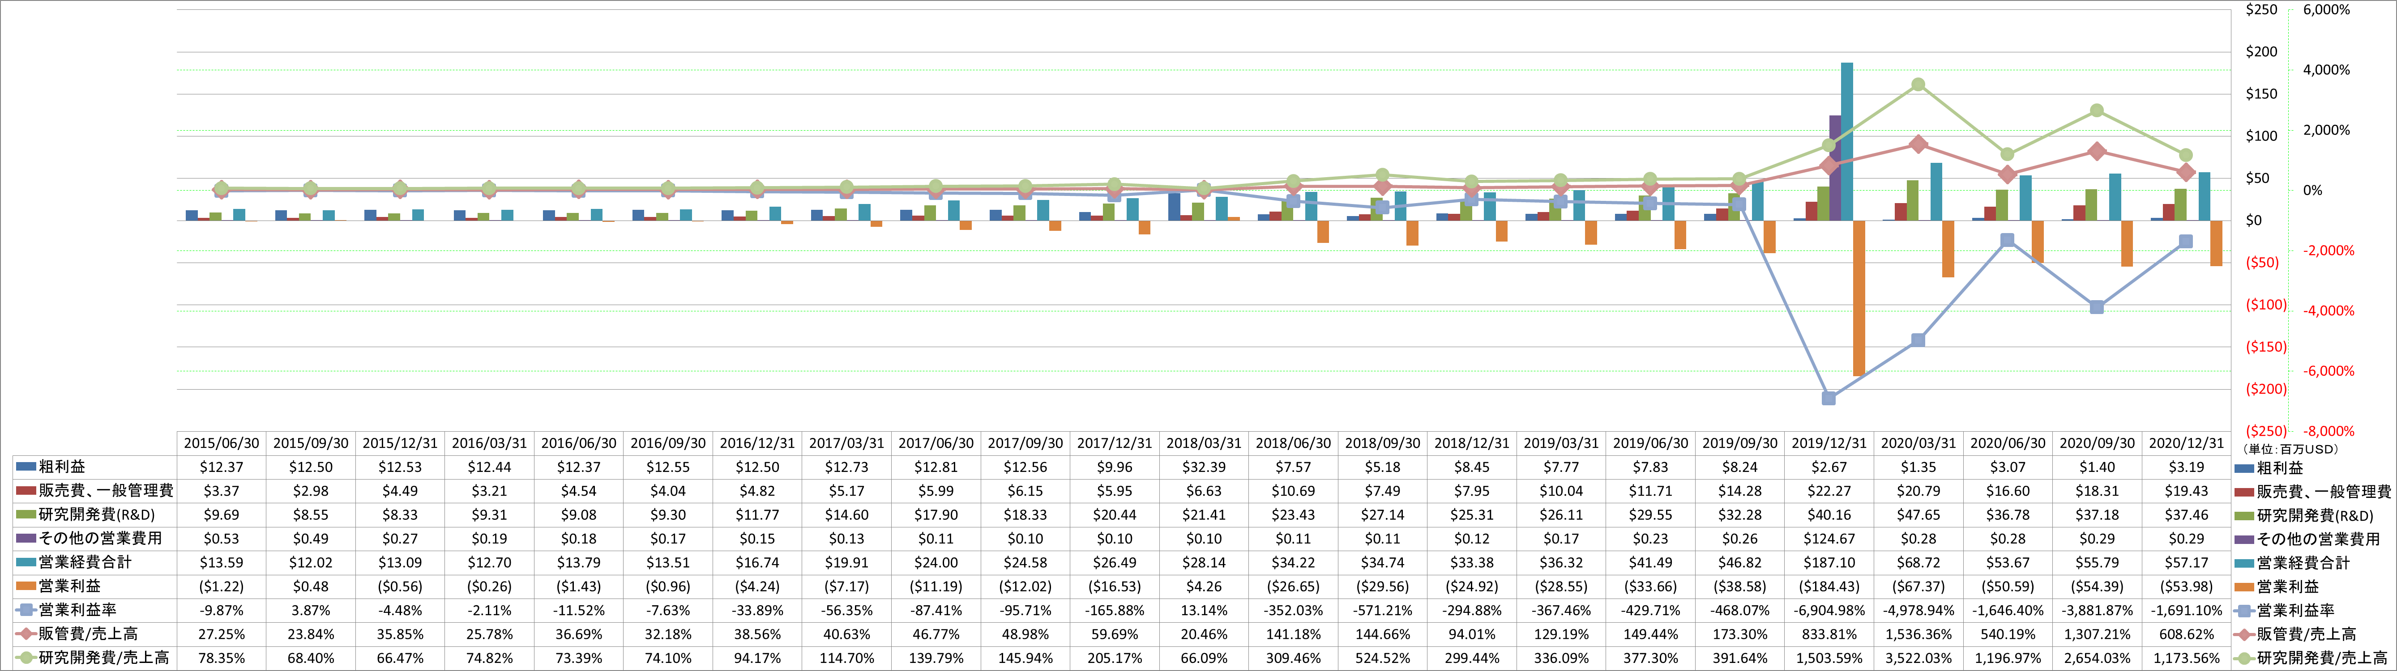Select the 2,654.03% R&D ratio cell

tap(2098, 658)
